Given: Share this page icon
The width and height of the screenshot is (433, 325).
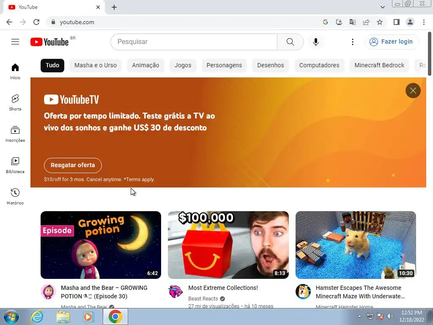Looking at the screenshot, I should coord(366,22).
